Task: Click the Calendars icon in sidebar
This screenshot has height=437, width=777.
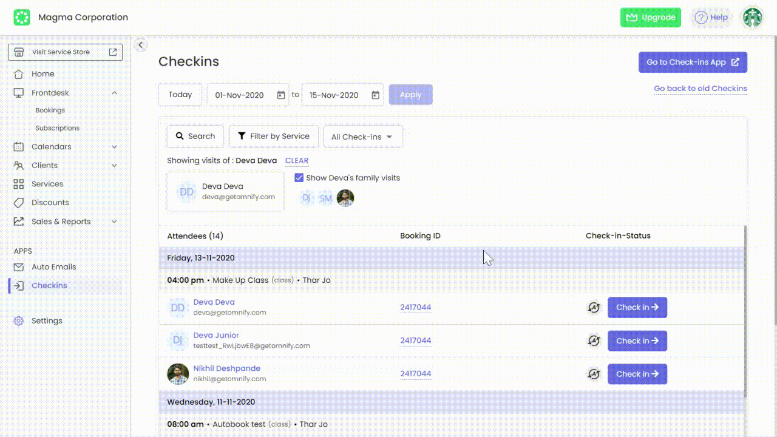Action: (x=19, y=147)
